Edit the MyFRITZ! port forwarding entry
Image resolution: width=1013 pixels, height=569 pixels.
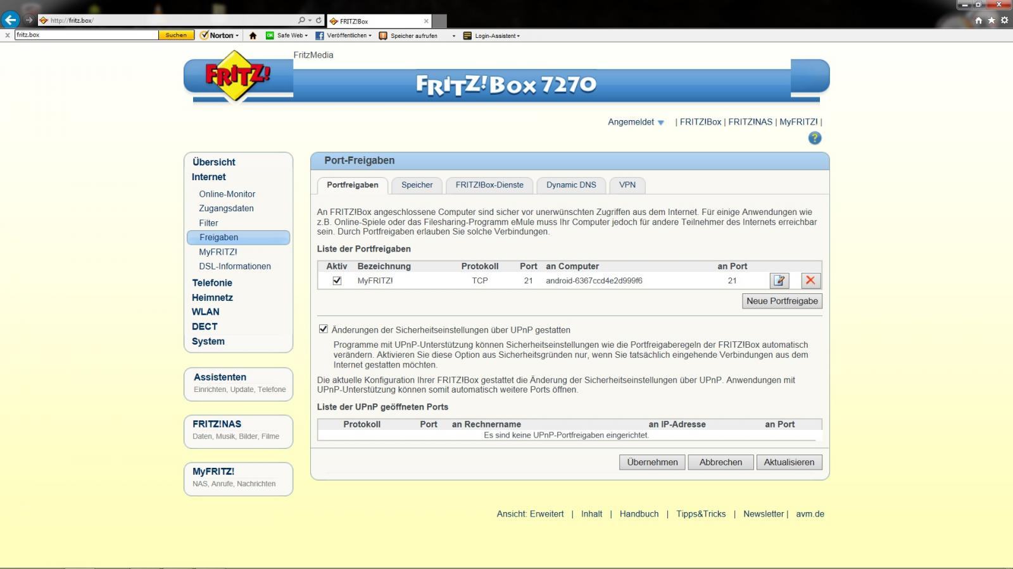pyautogui.click(x=779, y=281)
